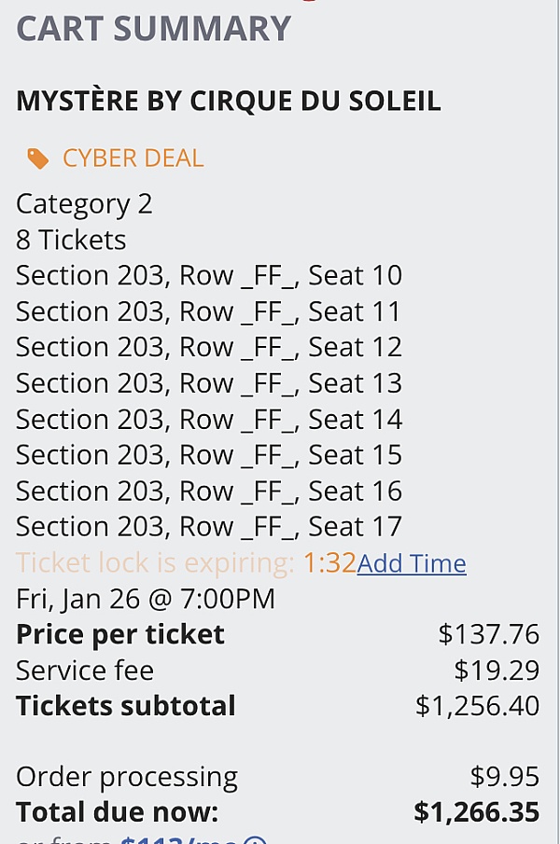This screenshot has width=560, height=844.
Task: Open the $113/mo financing link
Action: pyautogui.click(x=179, y=839)
